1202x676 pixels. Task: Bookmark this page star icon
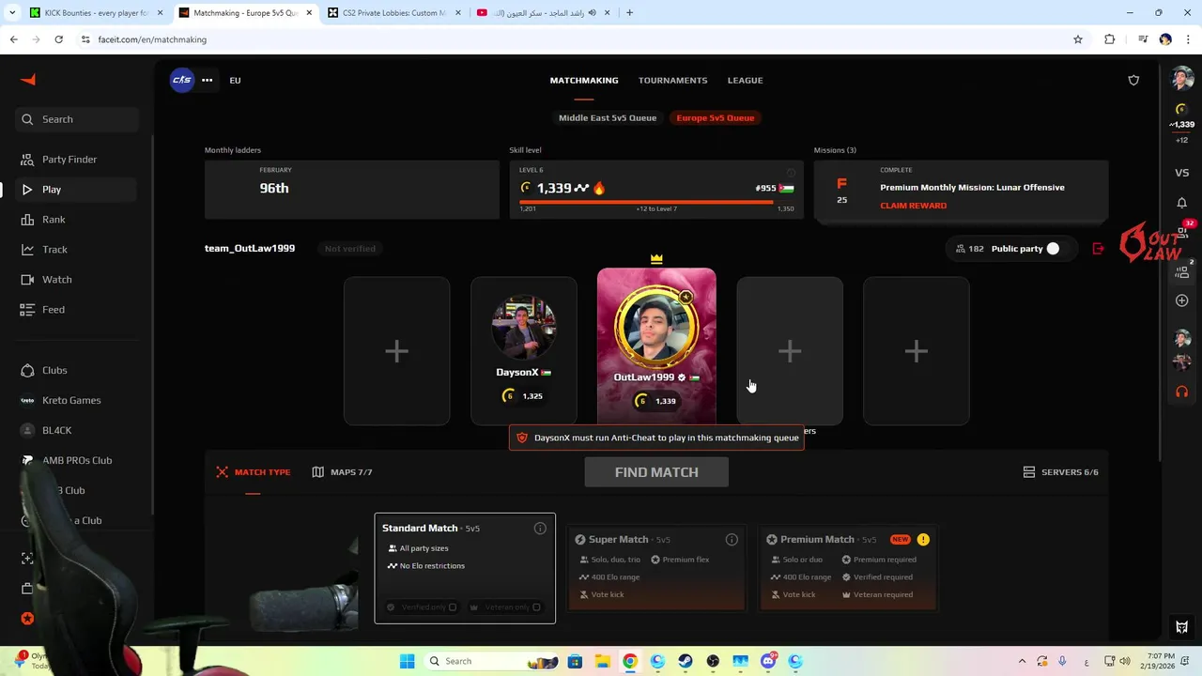tap(1078, 39)
